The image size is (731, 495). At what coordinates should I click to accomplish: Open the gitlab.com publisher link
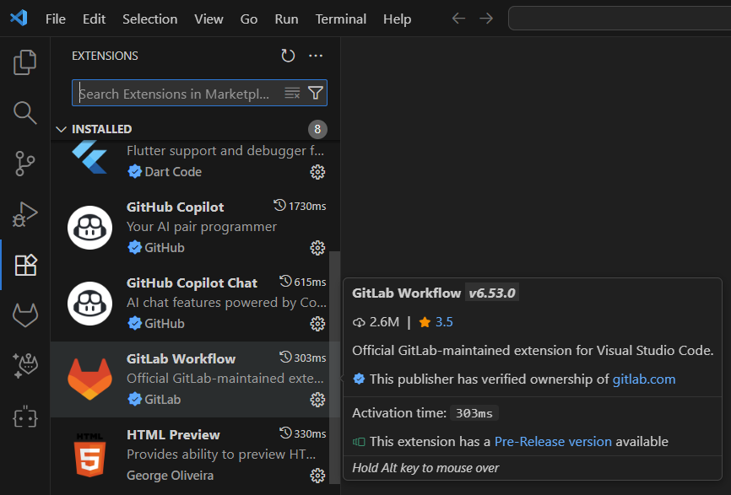pos(643,379)
